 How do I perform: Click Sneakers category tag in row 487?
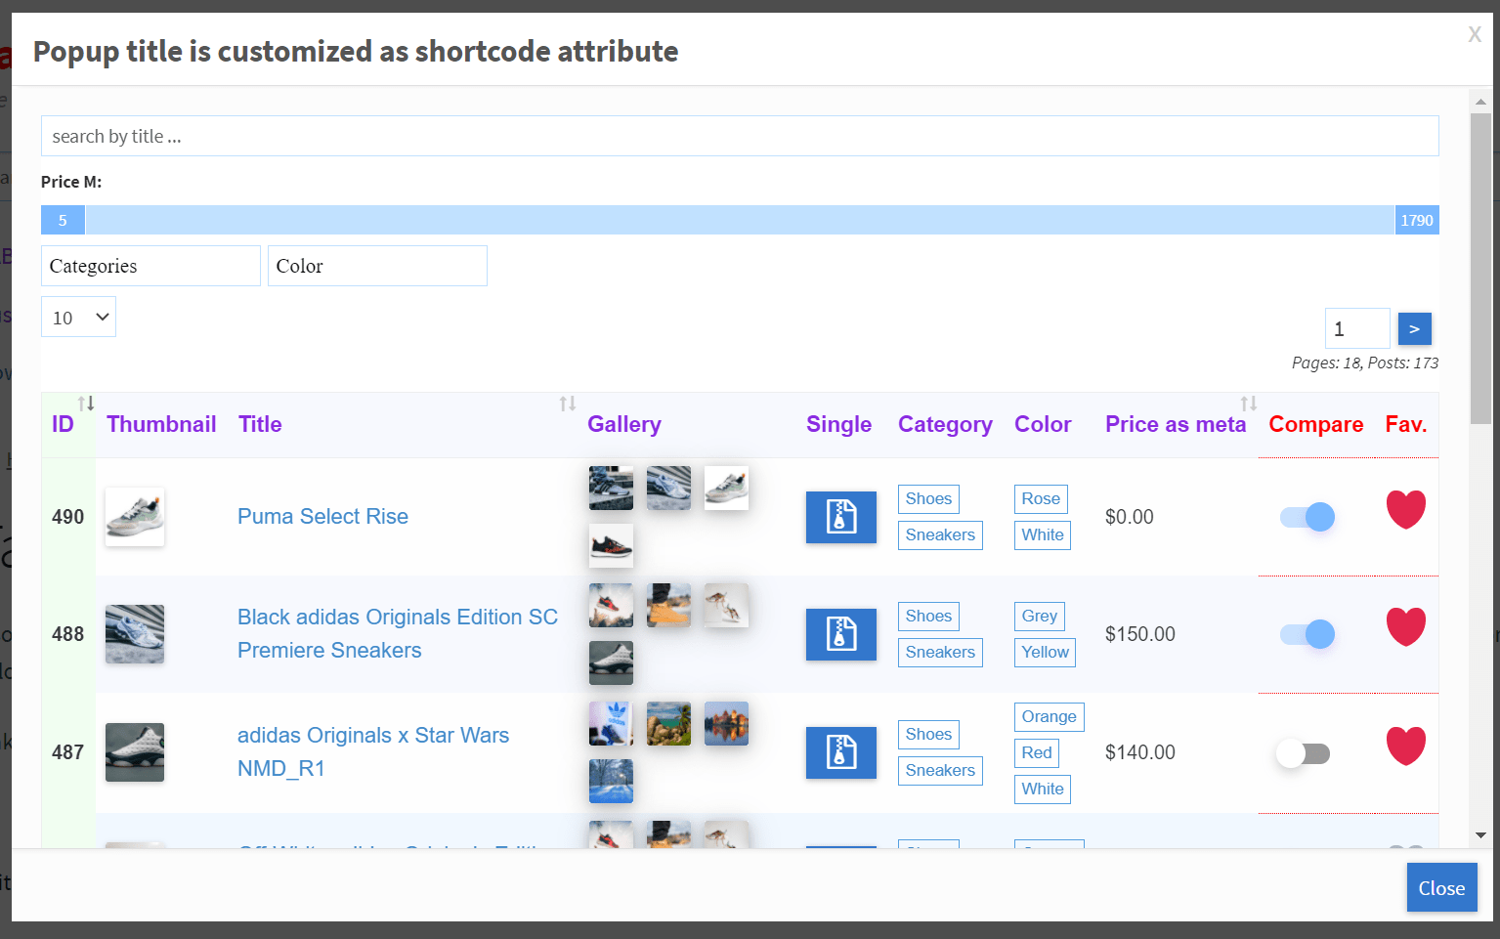pos(940,770)
